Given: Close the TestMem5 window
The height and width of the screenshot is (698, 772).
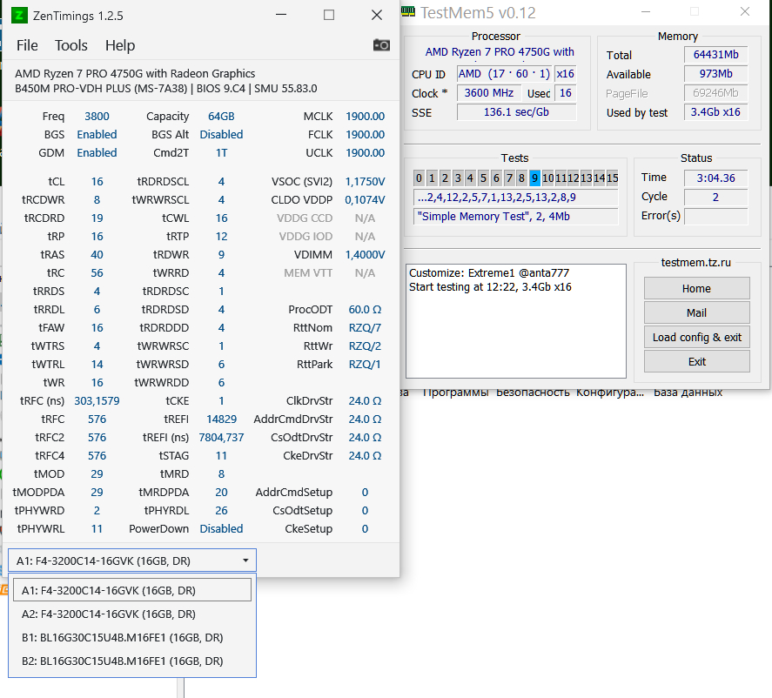Looking at the screenshot, I should (744, 12).
